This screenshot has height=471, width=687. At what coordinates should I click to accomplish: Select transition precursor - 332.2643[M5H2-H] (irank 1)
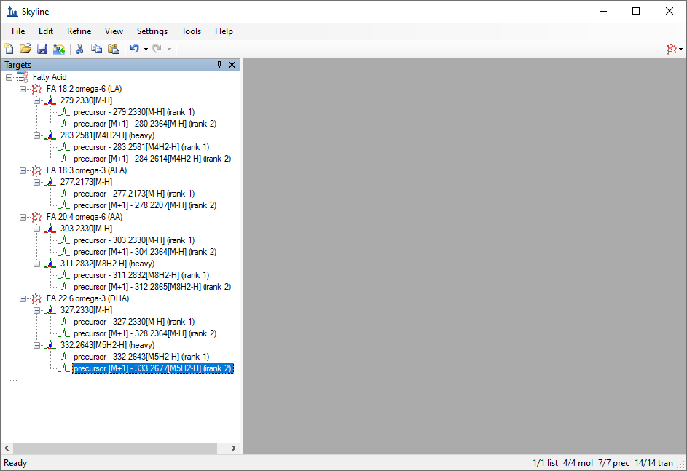141,357
